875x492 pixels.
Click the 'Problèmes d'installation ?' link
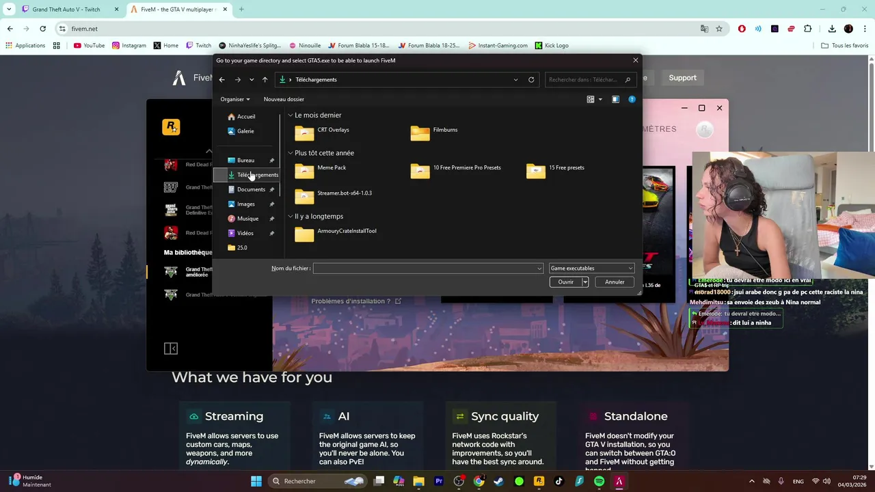[355, 301]
